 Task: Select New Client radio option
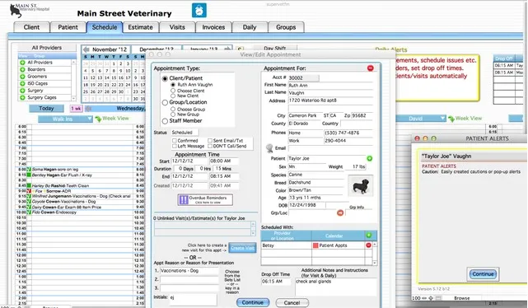click(173, 96)
